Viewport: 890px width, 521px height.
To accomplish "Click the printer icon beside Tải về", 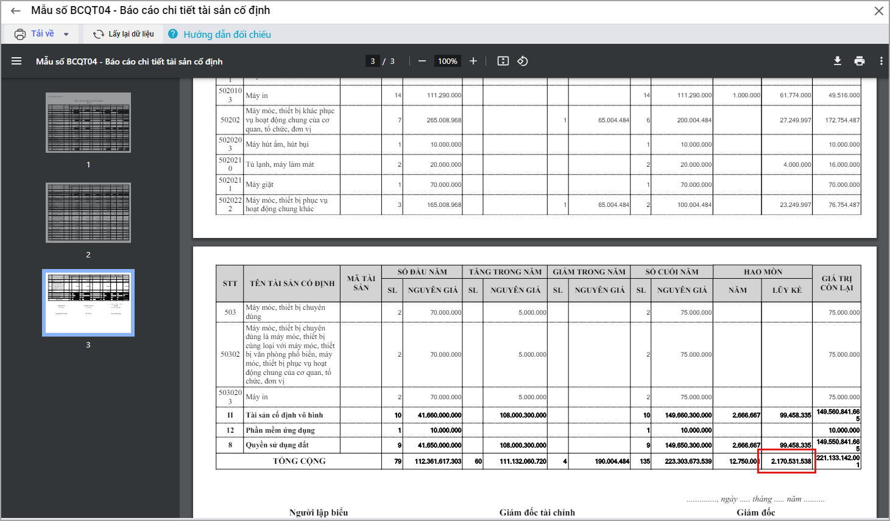I will (x=20, y=34).
